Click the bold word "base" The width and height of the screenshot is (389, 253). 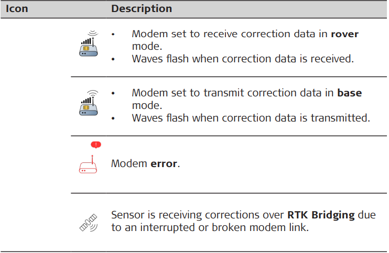(349, 93)
